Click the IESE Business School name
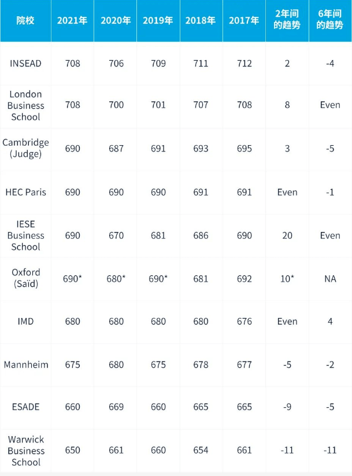The image size is (352, 476). click(x=25, y=235)
